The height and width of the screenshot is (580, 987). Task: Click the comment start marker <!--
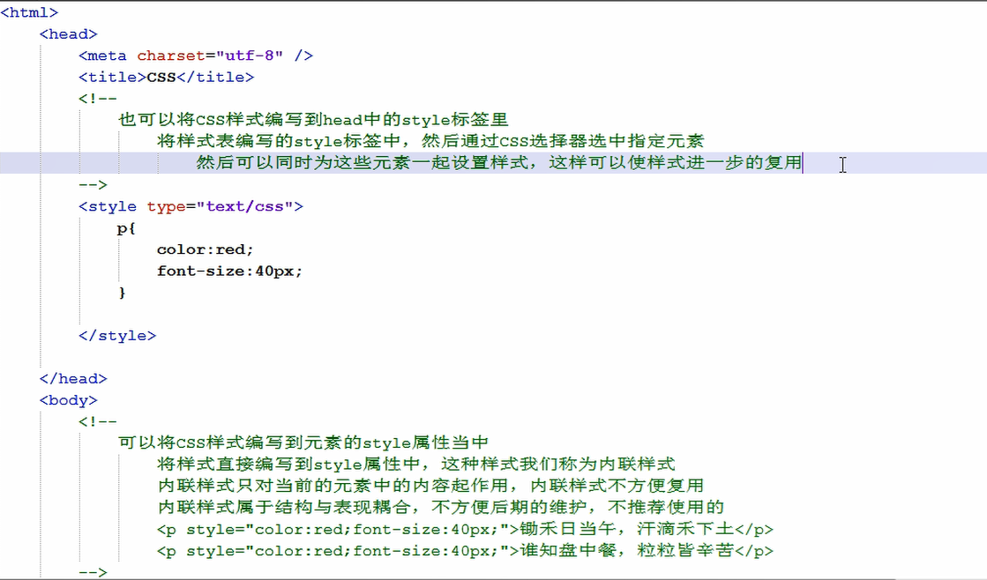pos(100,98)
